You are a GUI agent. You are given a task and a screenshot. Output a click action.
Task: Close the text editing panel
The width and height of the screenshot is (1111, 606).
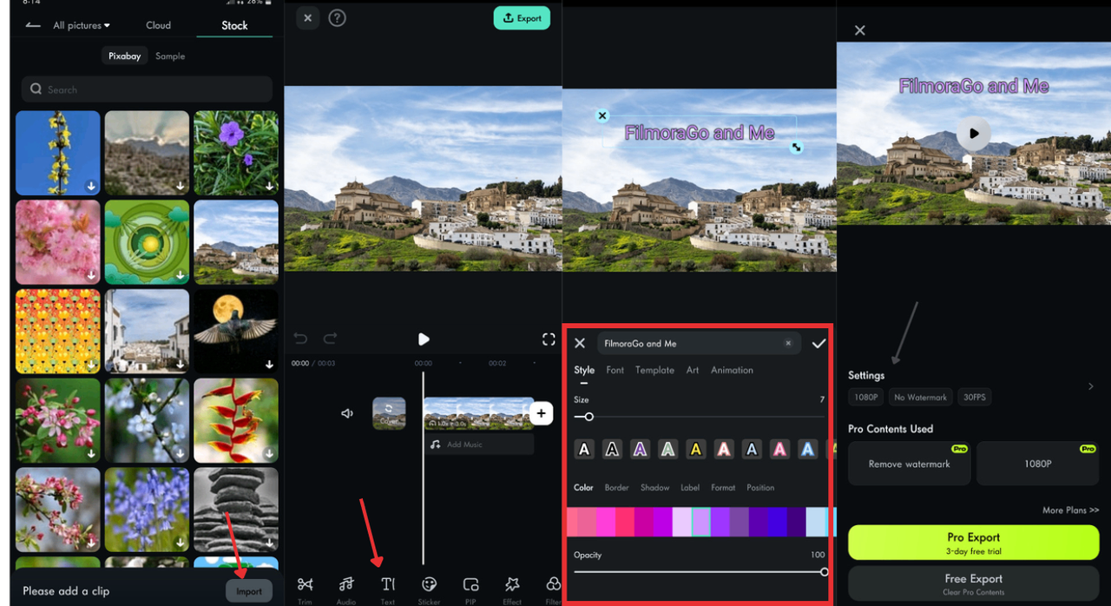(581, 344)
